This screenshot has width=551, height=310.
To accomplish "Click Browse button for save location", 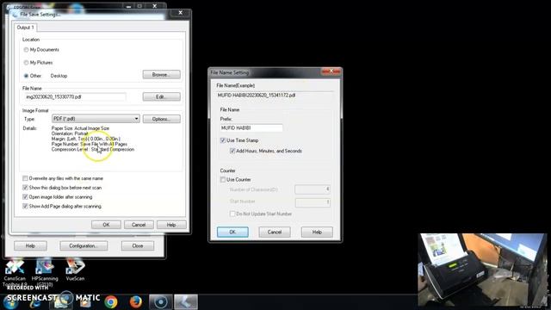I will pyautogui.click(x=161, y=75).
